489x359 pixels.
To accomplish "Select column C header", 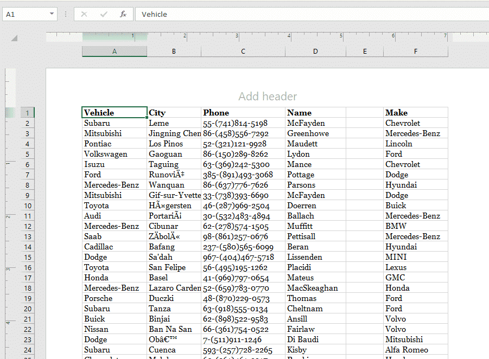I will pos(243,52).
